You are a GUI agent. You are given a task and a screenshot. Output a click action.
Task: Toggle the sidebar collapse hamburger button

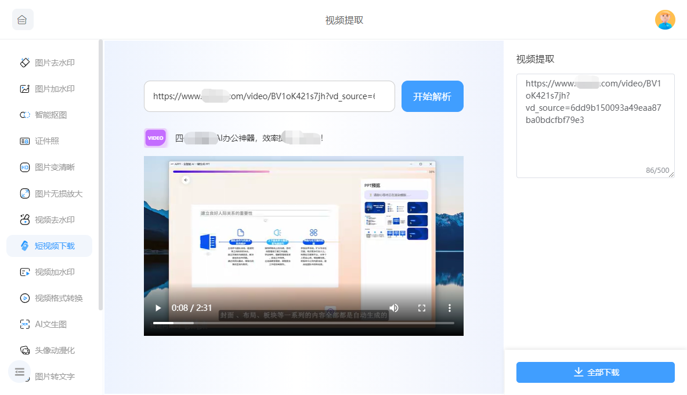(20, 372)
